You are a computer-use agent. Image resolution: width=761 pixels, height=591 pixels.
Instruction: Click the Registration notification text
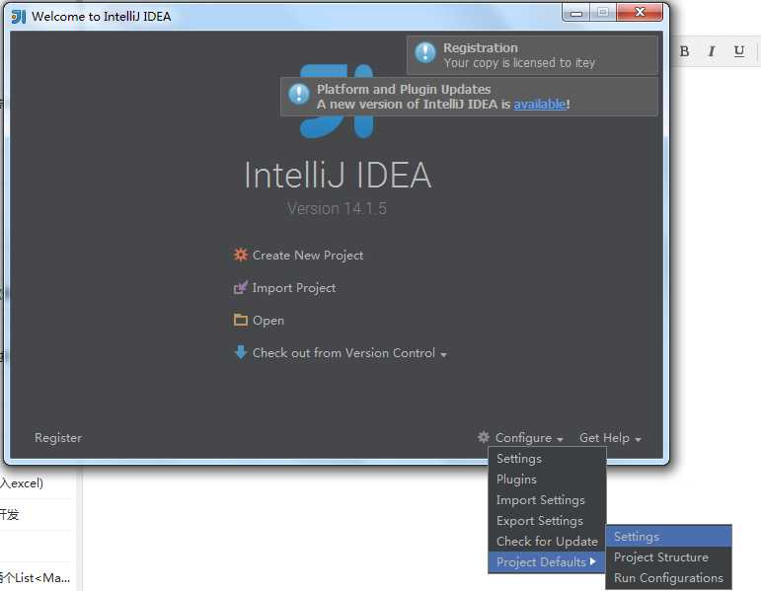pyautogui.click(x=481, y=47)
